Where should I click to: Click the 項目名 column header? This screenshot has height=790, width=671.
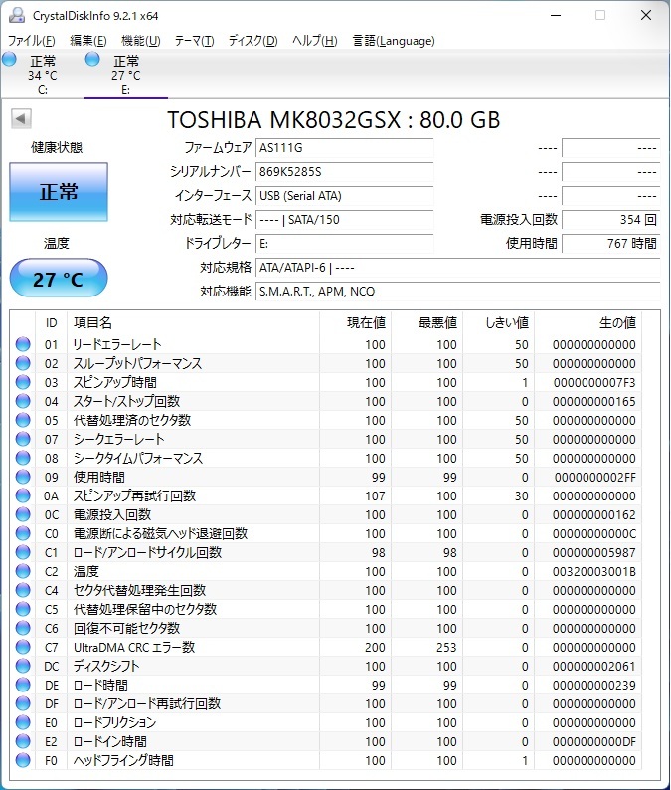point(193,322)
